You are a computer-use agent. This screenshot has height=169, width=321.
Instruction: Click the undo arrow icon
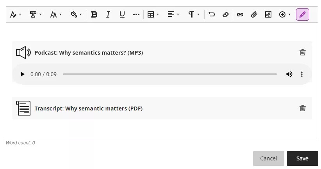tap(212, 14)
